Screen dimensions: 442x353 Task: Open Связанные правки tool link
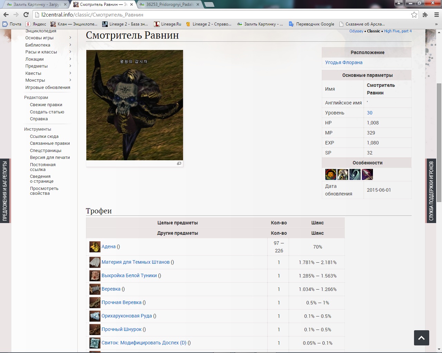[x=50, y=143]
